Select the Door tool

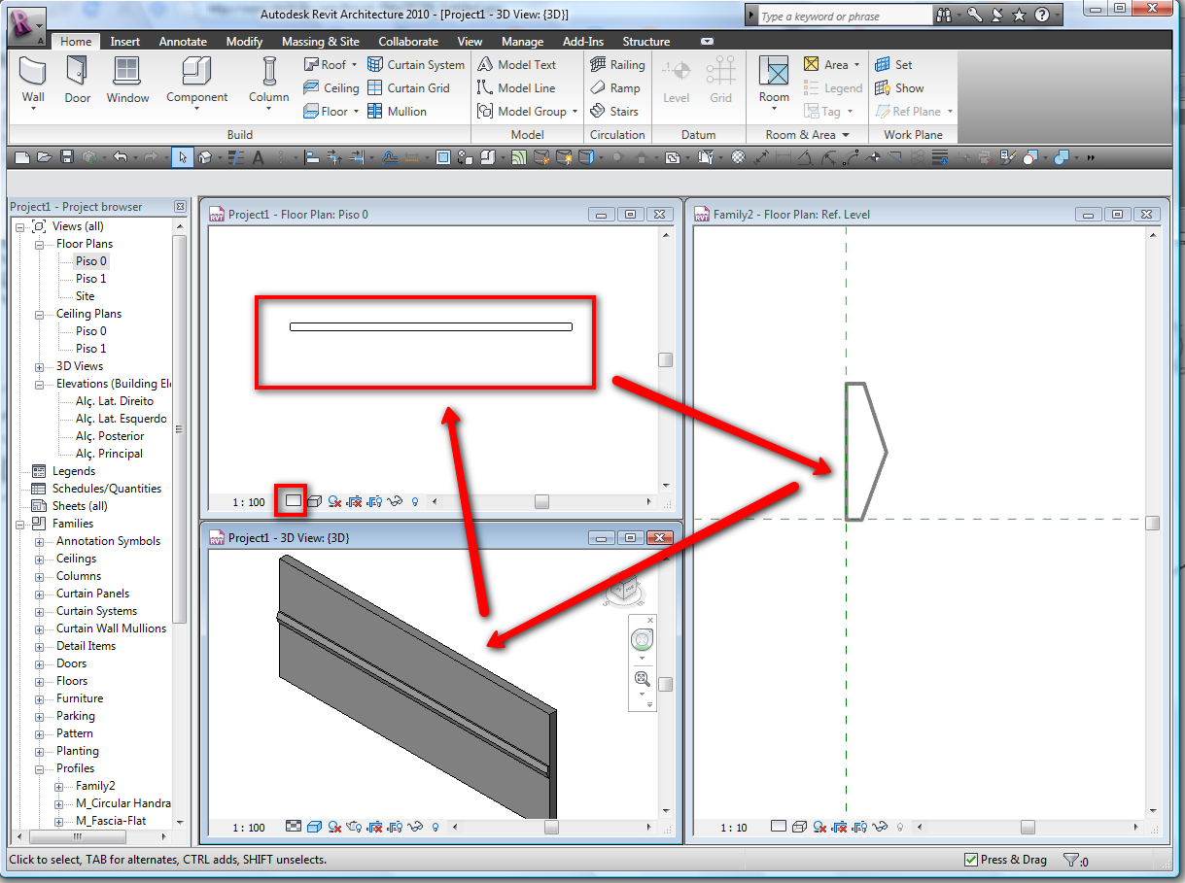tap(78, 80)
